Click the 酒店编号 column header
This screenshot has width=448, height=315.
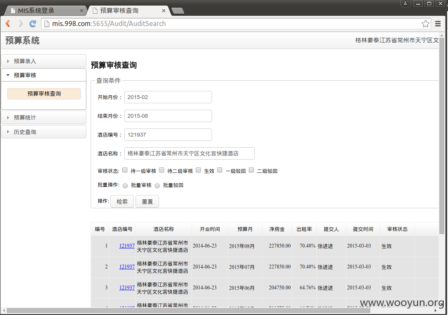122,229
